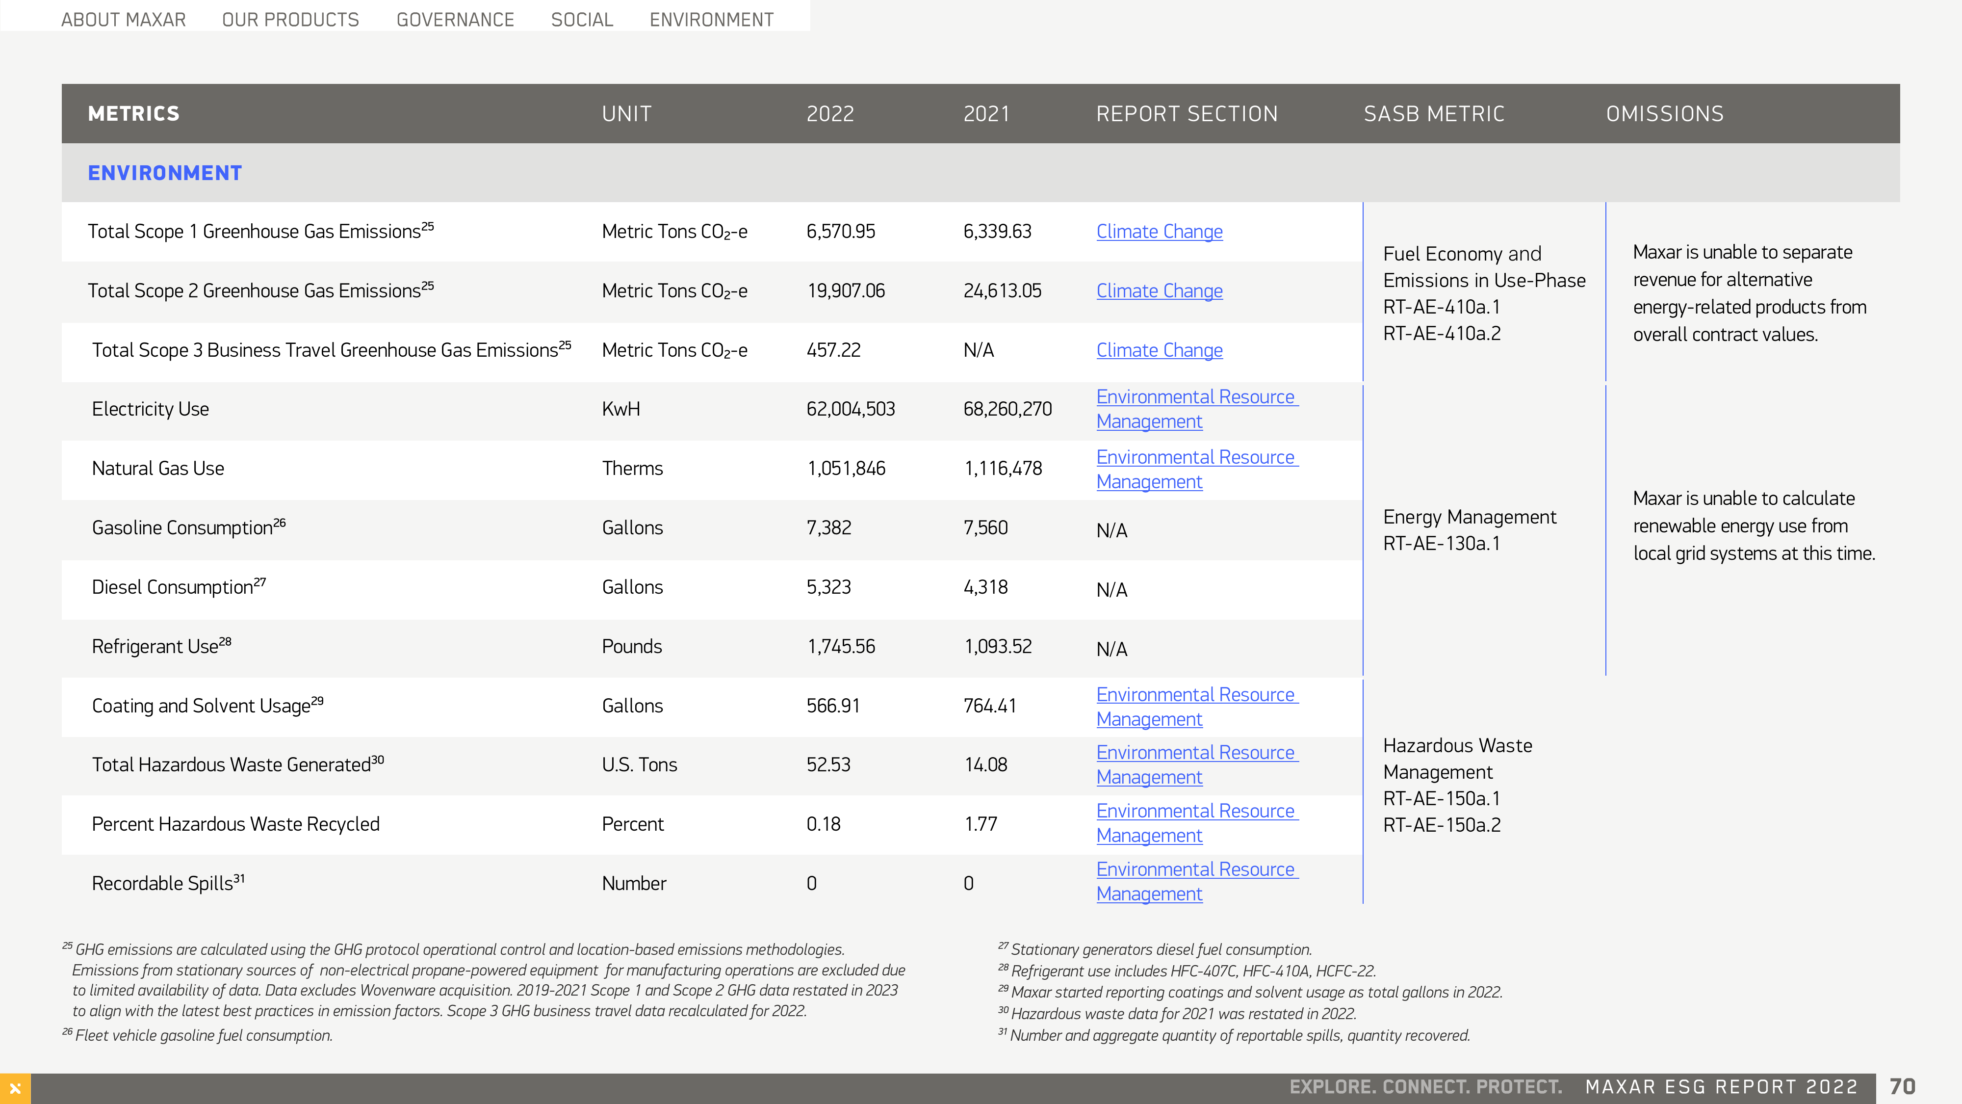Viewport: 1962px width, 1104px height.
Task: Select the 52.53 value
Action: [828, 765]
